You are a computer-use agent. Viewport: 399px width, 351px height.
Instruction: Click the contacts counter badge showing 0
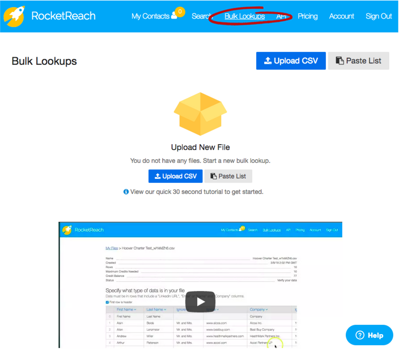(x=180, y=12)
